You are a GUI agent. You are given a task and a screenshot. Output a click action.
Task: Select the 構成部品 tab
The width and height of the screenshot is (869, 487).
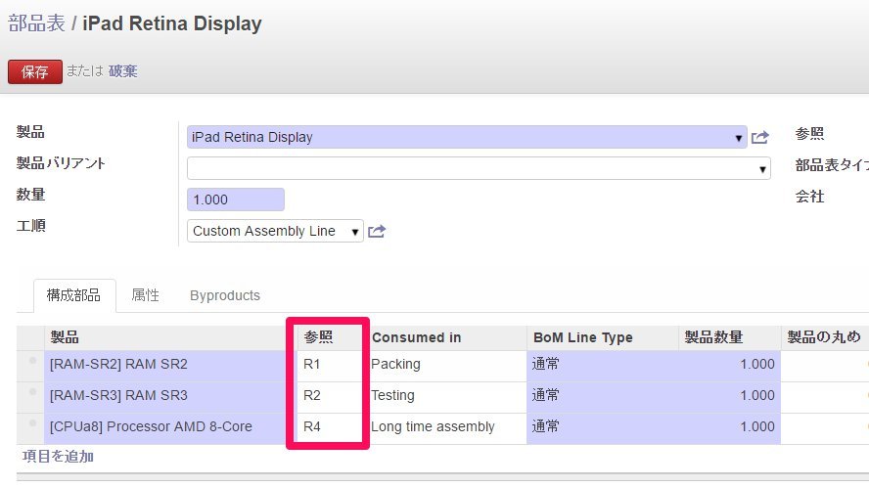(74, 295)
